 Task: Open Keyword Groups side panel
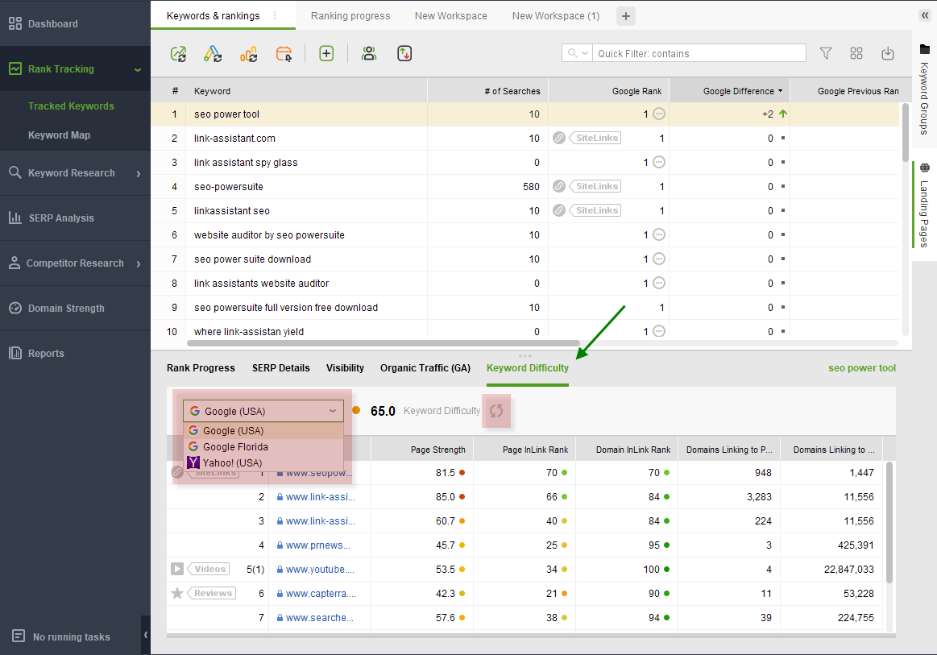[x=924, y=89]
